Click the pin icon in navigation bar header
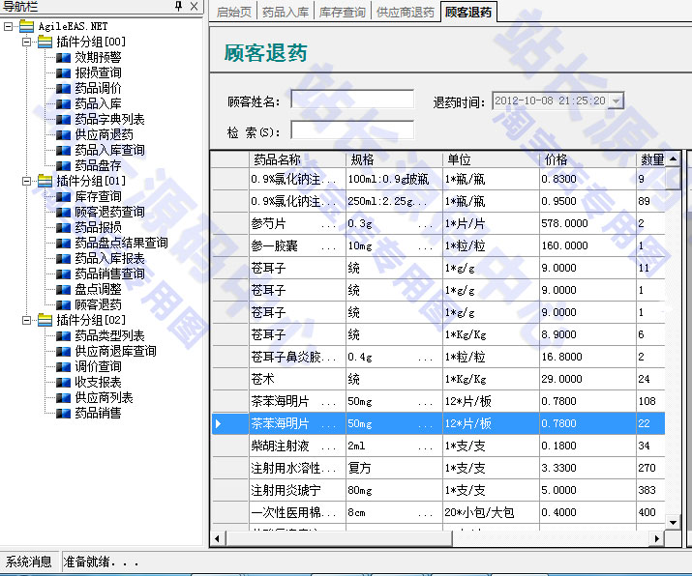Image resolution: width=692 pixels, height=576 pixels. pyautogui.click(x=177, y=7)
